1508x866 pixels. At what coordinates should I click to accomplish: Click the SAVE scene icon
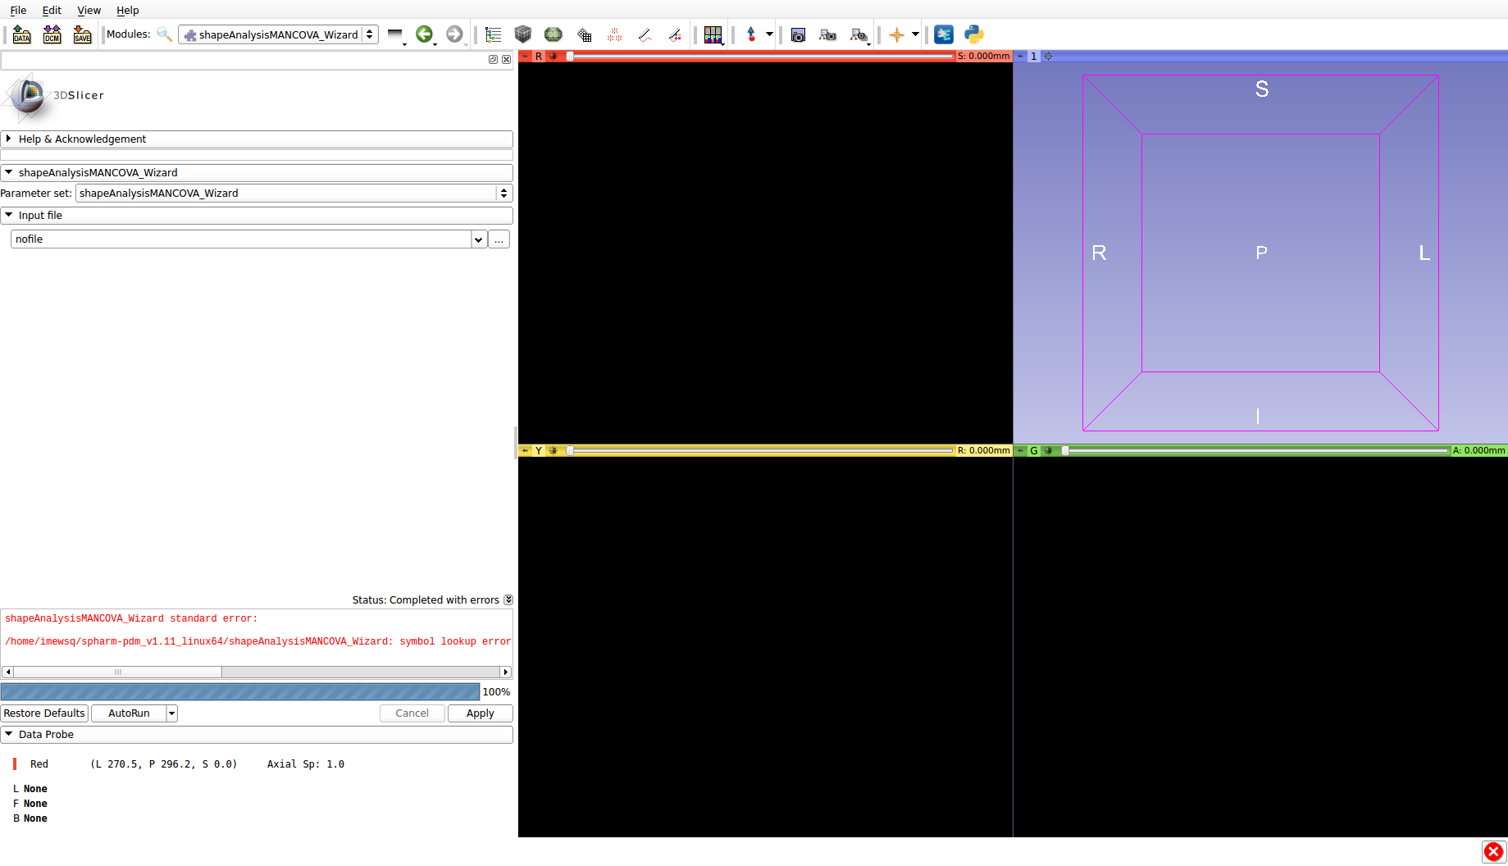(x=82, y=34)
